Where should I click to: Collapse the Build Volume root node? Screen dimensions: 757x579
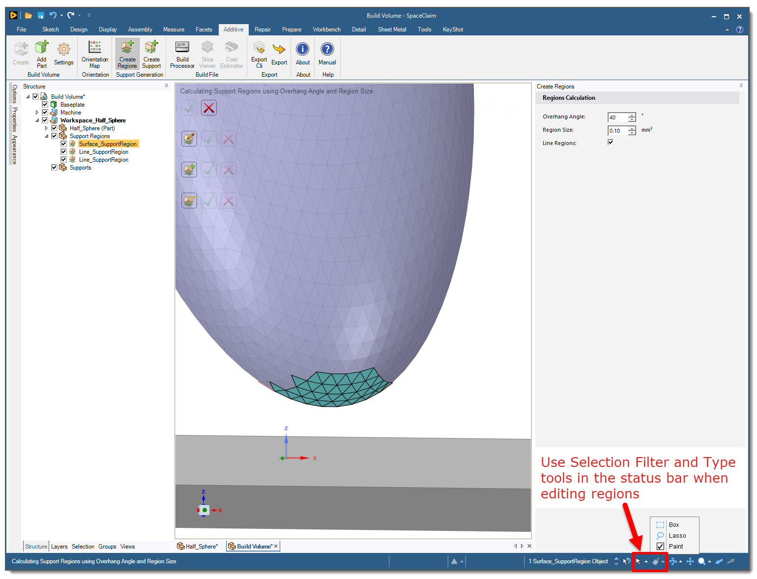coord(28,97)
